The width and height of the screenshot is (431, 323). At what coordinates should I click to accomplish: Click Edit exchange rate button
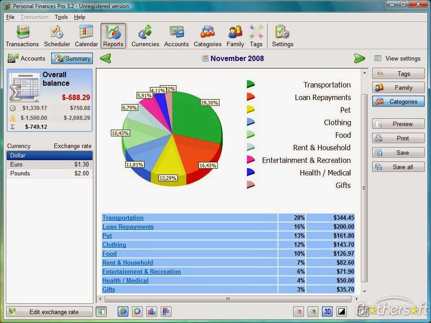click(x=49, y=312)
